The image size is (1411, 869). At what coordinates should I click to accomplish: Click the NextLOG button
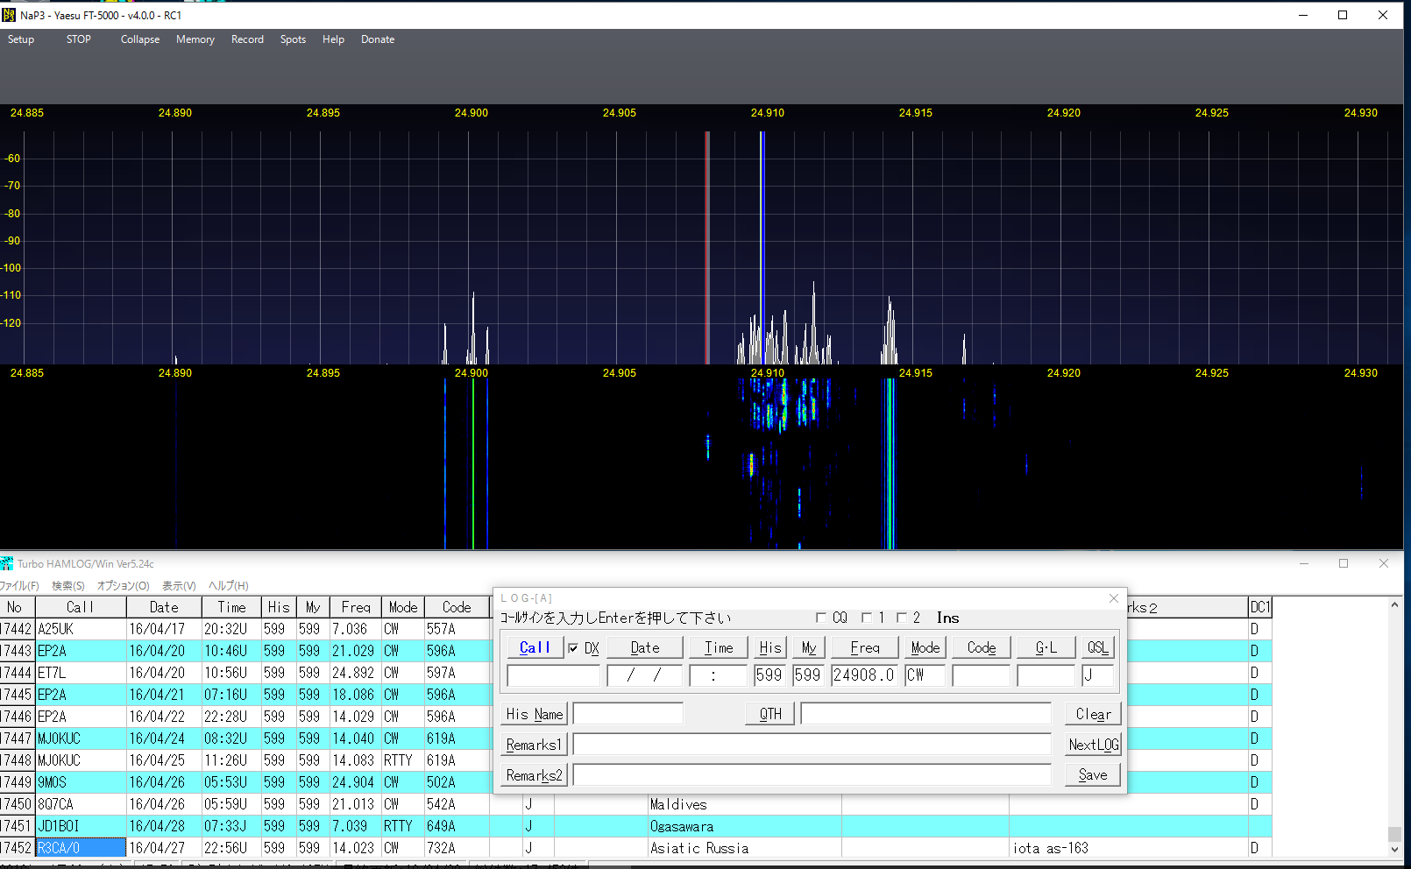click(1093, 745)
